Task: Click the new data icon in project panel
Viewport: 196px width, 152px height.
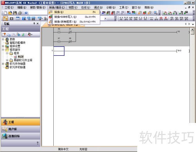Action: [x=4, y=35]
